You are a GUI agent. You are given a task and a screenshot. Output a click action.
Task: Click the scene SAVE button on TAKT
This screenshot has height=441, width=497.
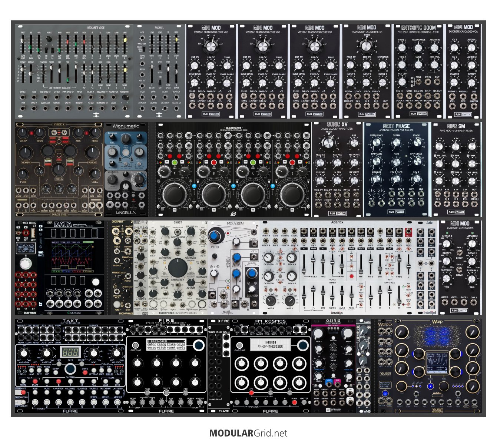click(117, 381)
